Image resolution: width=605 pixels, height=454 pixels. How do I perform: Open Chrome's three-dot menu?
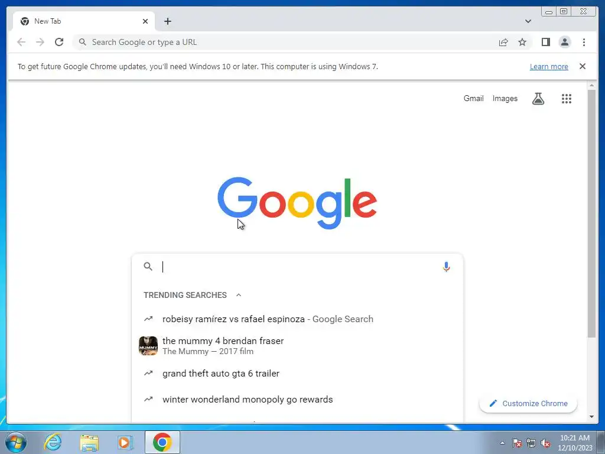(x=584, y=42)
